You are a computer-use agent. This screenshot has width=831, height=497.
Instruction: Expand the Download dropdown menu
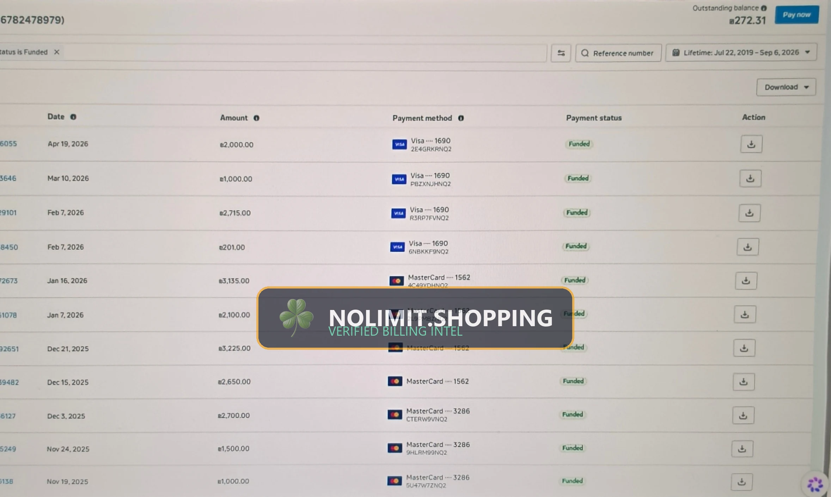[x=786, y=87]
